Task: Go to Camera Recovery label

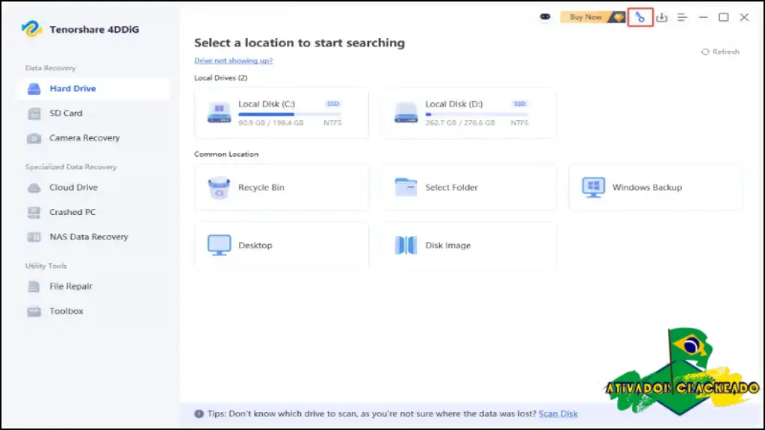Action: click(84, 138)
